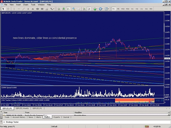Click the chart text annotation 'new lines dominate'
This screenshot has width=171, height=128.
pyautogui.click(x=45, y=38)
